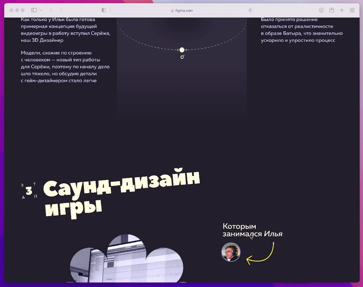This screenshot has width=363, height=287.
Task: Go back with the browser back arrow
Action: 51,10
